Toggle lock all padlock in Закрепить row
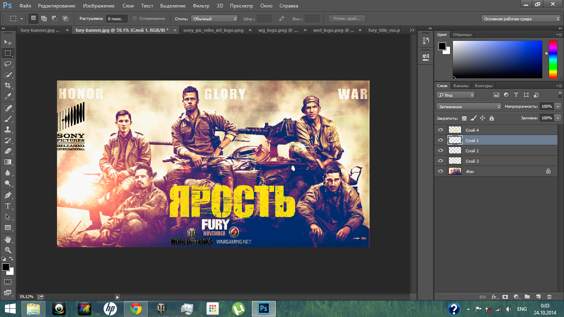Viewport: 564px width, 317px height. click(x=491, y=118)
